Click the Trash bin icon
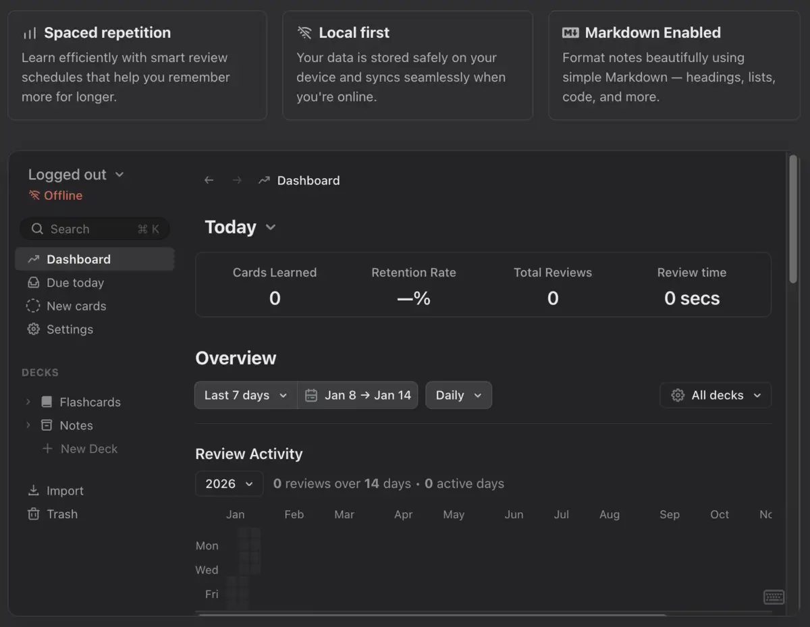Viewport: 810px width, 627px height. pos(33,514)
